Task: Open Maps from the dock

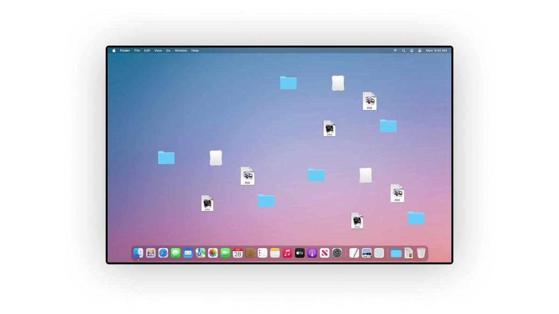Action: click(x=200, y=253)
